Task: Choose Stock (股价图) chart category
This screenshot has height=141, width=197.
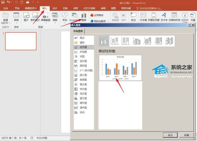Action: tap(84, 75)
